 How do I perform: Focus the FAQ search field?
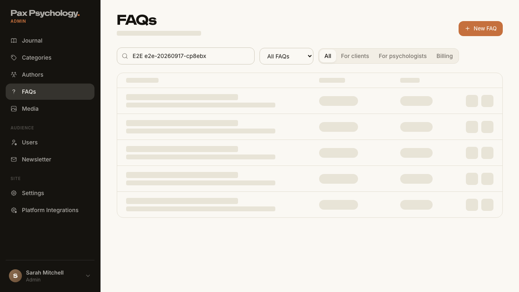coord(186,56)
